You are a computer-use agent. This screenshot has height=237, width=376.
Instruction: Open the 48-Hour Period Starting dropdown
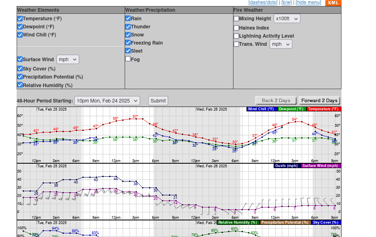click(107, 101)
